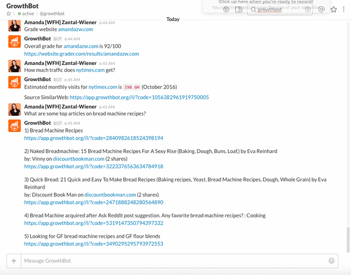The width and height of the screenshot is (351, 275).
Task: Click the active status indicator
Action: (x=26, y=14)
